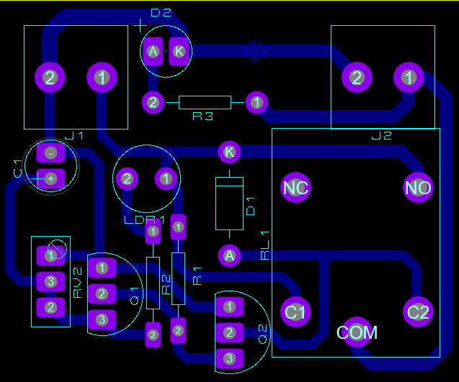The width and height of the screenshot is (459, 382).
Task: Click the relay COM pad
Action: click(357, 332)
